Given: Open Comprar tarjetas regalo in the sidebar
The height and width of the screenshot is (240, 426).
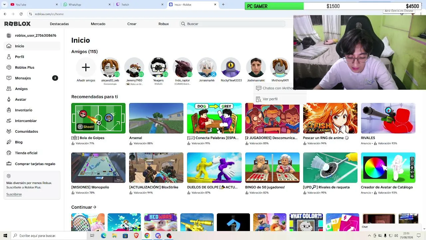Looking at the screenshot, I should (32, 164).
